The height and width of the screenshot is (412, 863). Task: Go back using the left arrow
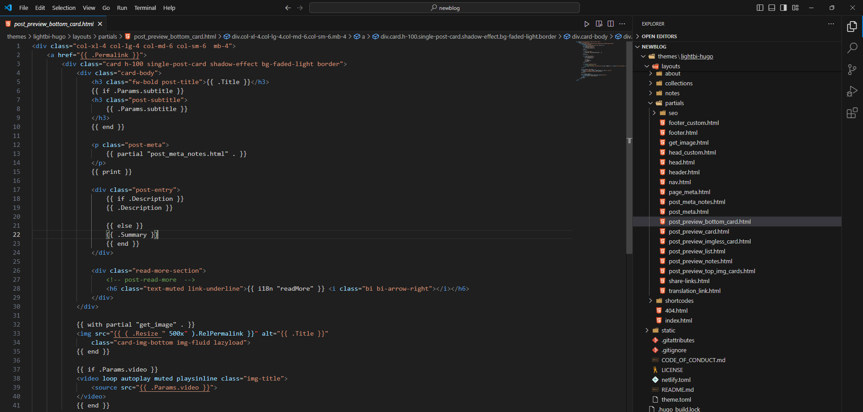288,8
